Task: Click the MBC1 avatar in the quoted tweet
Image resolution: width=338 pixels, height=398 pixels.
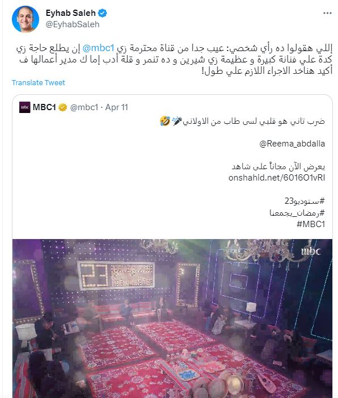Action: (24, 107)
